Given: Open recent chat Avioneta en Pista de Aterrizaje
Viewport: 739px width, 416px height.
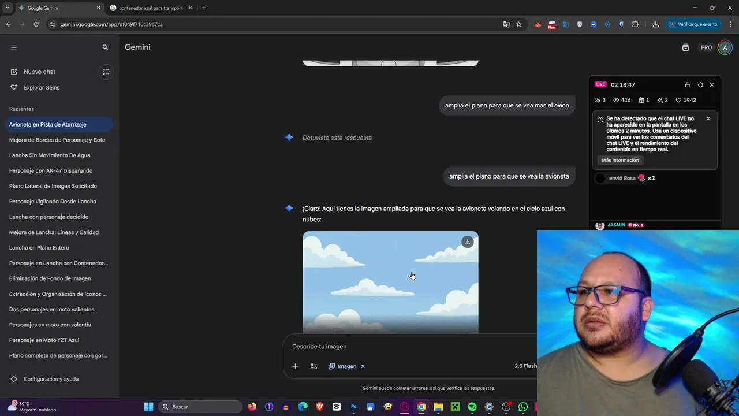Looking at the screenshot, I should click(x=58, y=124).
